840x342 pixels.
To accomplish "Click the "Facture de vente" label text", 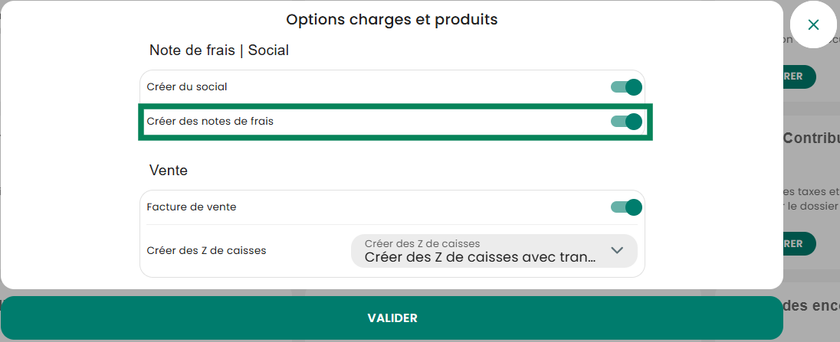I will (x=192, y=207).
